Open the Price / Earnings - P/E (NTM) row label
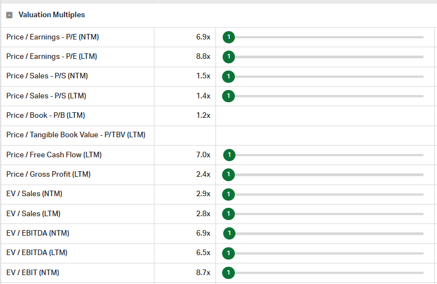Screen dimensions: 437x284 point(53,37)
